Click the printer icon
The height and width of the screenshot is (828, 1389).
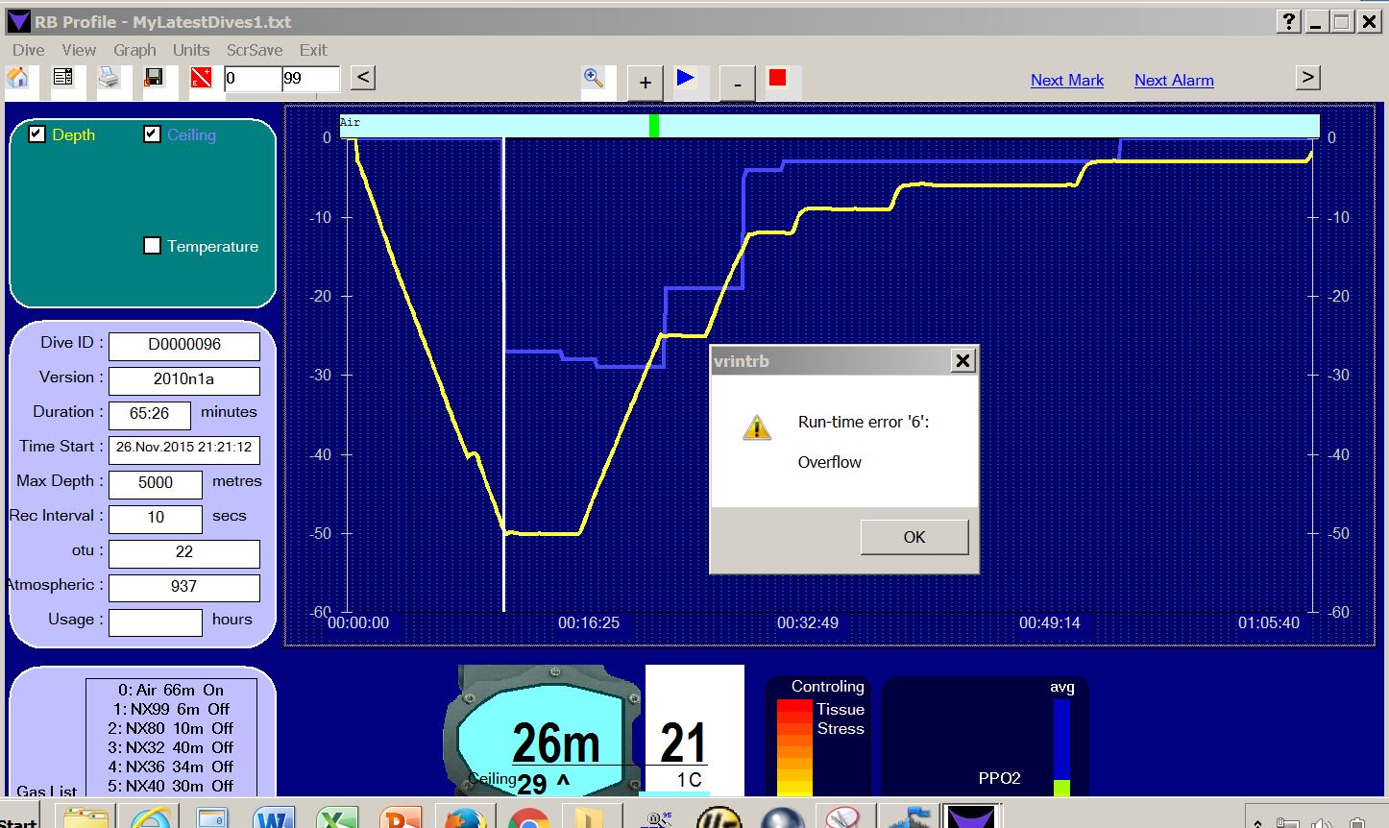[109, 78]
